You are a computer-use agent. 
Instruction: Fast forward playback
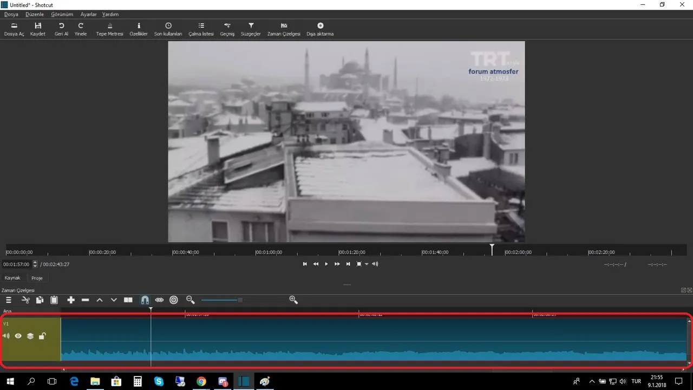337,264
